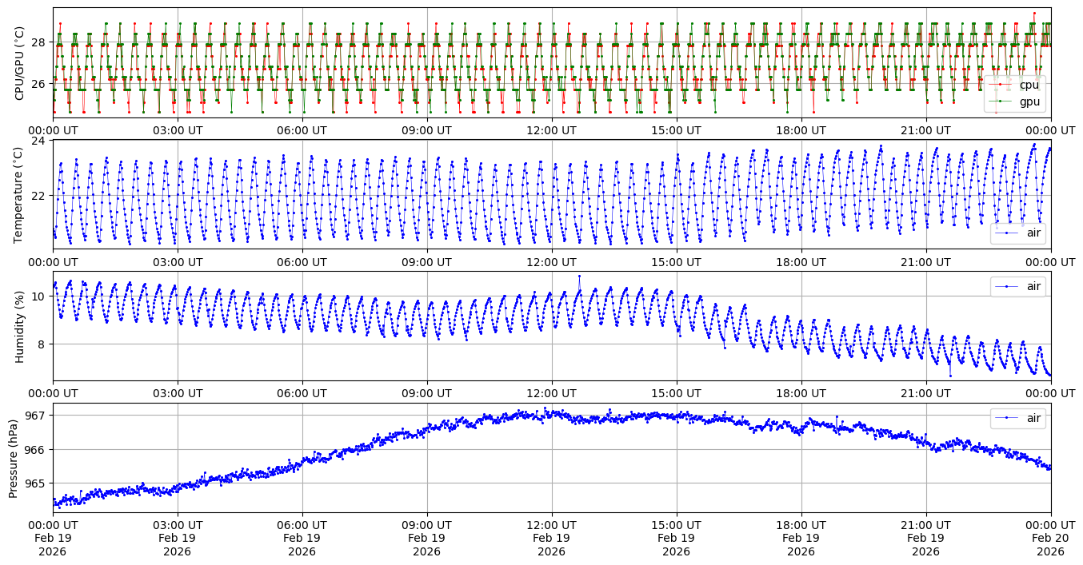The image size is (1083, 565).
Task: Click the 965 tick on the pressure y-axis
Action: coord(38,483)
